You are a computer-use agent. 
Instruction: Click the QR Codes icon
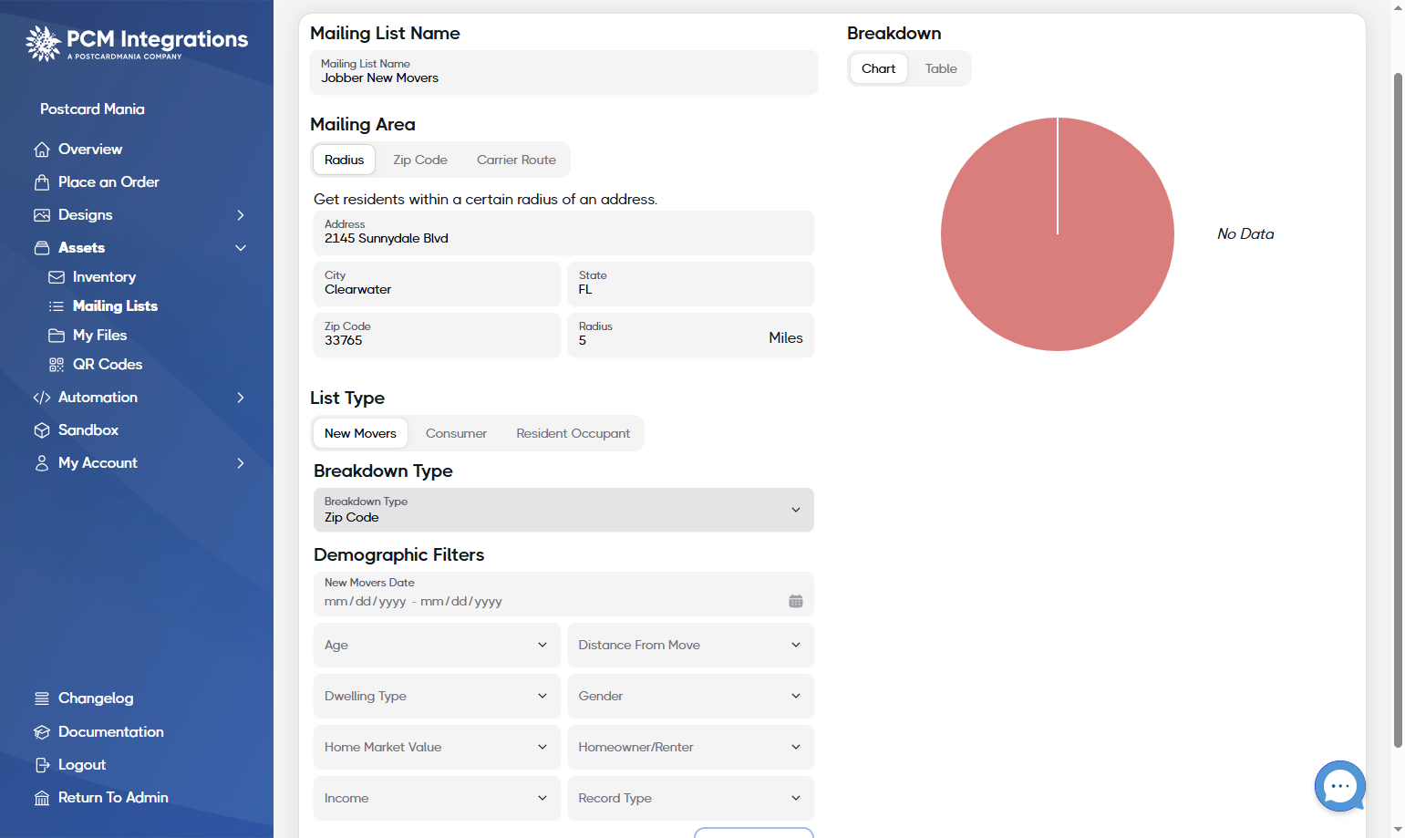pyautogui.click(x=57, y=365)
